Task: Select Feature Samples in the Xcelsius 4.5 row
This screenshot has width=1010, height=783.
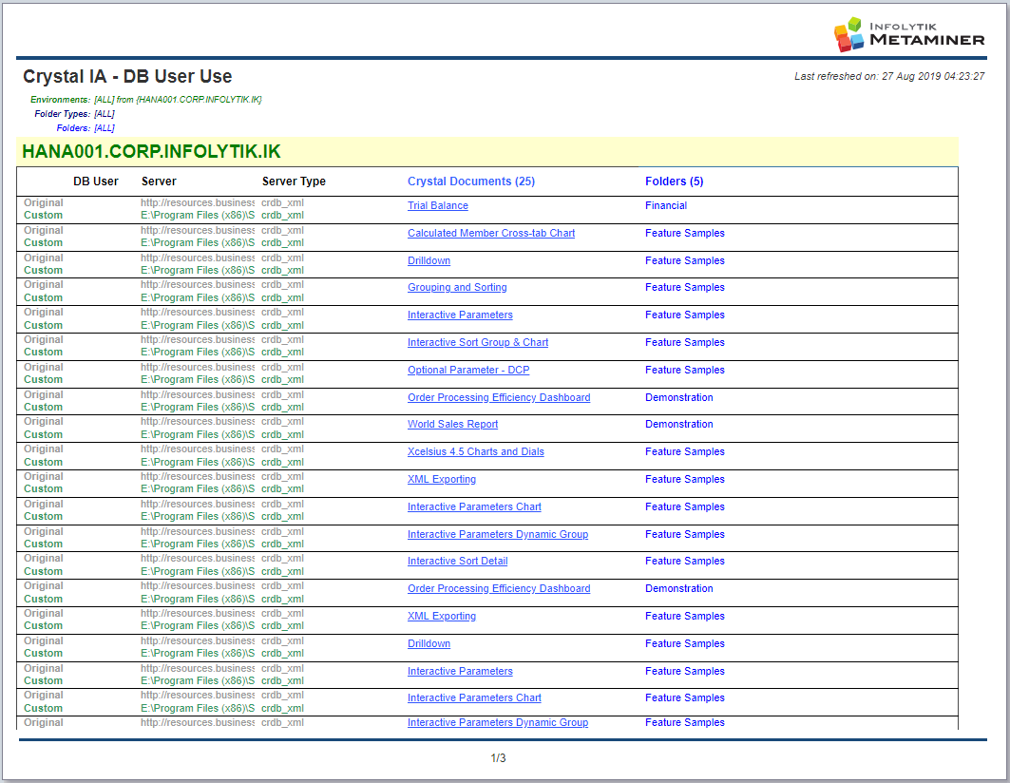Action: (685, 451)
